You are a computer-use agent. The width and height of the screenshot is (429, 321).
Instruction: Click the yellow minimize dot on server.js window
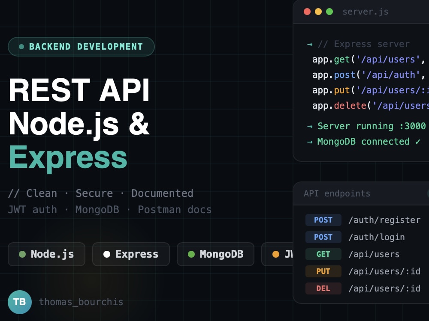point(318,12)
